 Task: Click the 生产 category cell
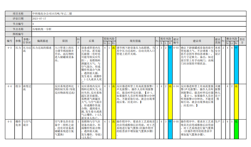pyautogui.click(x=218, y=129)
